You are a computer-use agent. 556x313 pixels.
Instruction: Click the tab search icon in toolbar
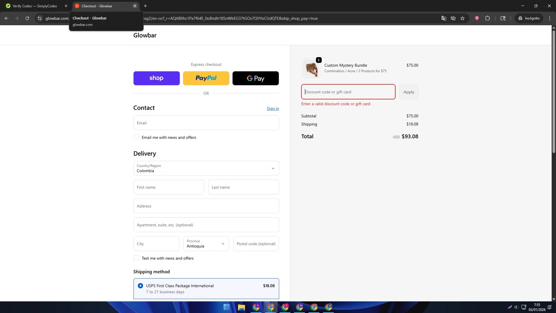(x=503, y=18)
